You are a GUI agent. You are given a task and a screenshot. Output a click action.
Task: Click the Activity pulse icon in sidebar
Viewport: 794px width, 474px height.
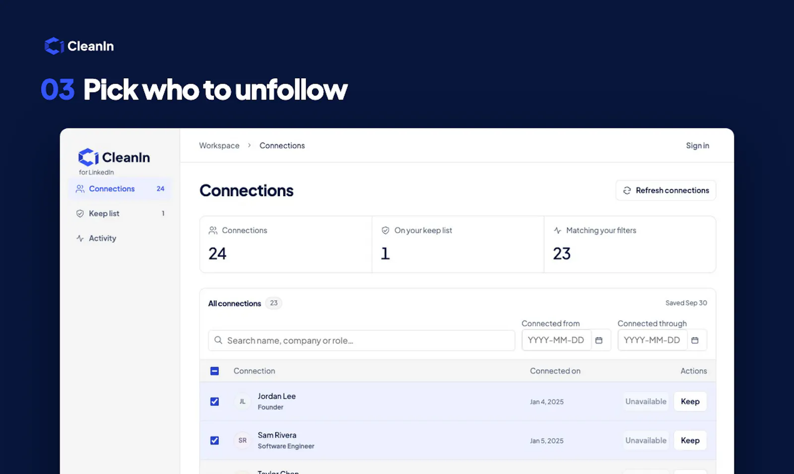tap(80, 238)
